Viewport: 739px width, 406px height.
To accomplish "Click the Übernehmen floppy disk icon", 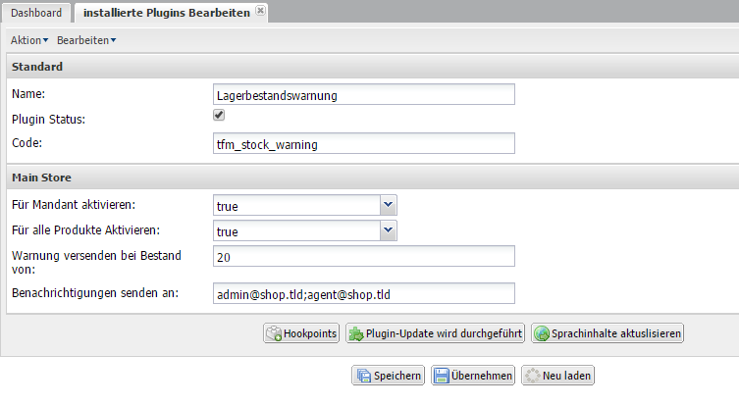I will pos(442,376).
